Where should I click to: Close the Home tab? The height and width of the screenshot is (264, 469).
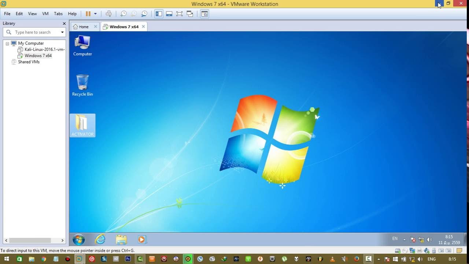click(96, 26)
